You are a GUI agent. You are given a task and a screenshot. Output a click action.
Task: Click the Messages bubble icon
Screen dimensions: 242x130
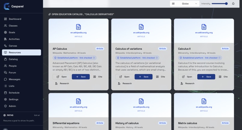5,79
